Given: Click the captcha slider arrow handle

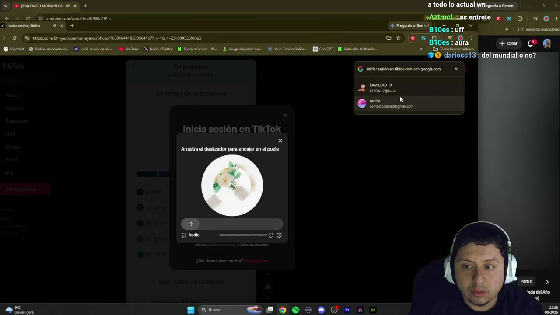Looking at the screenshot, I should [x=190, y=224].
